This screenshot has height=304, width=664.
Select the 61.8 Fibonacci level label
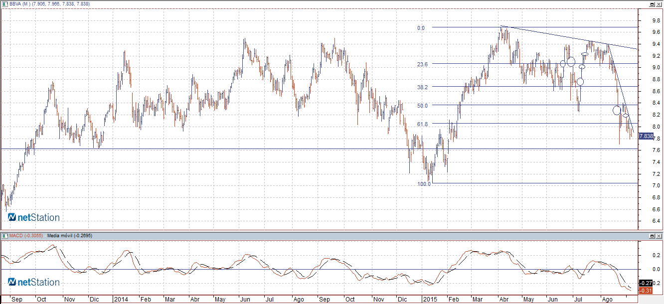tap(423, 124)
